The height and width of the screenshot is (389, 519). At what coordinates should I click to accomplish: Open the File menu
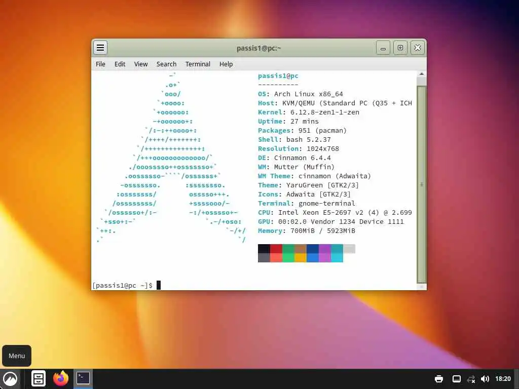pyautogui.click(x=100, y=64)
